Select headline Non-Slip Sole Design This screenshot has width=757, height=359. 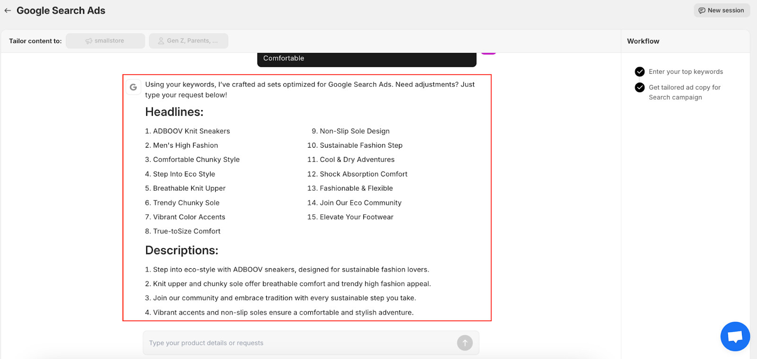click(x=355, y=131)
